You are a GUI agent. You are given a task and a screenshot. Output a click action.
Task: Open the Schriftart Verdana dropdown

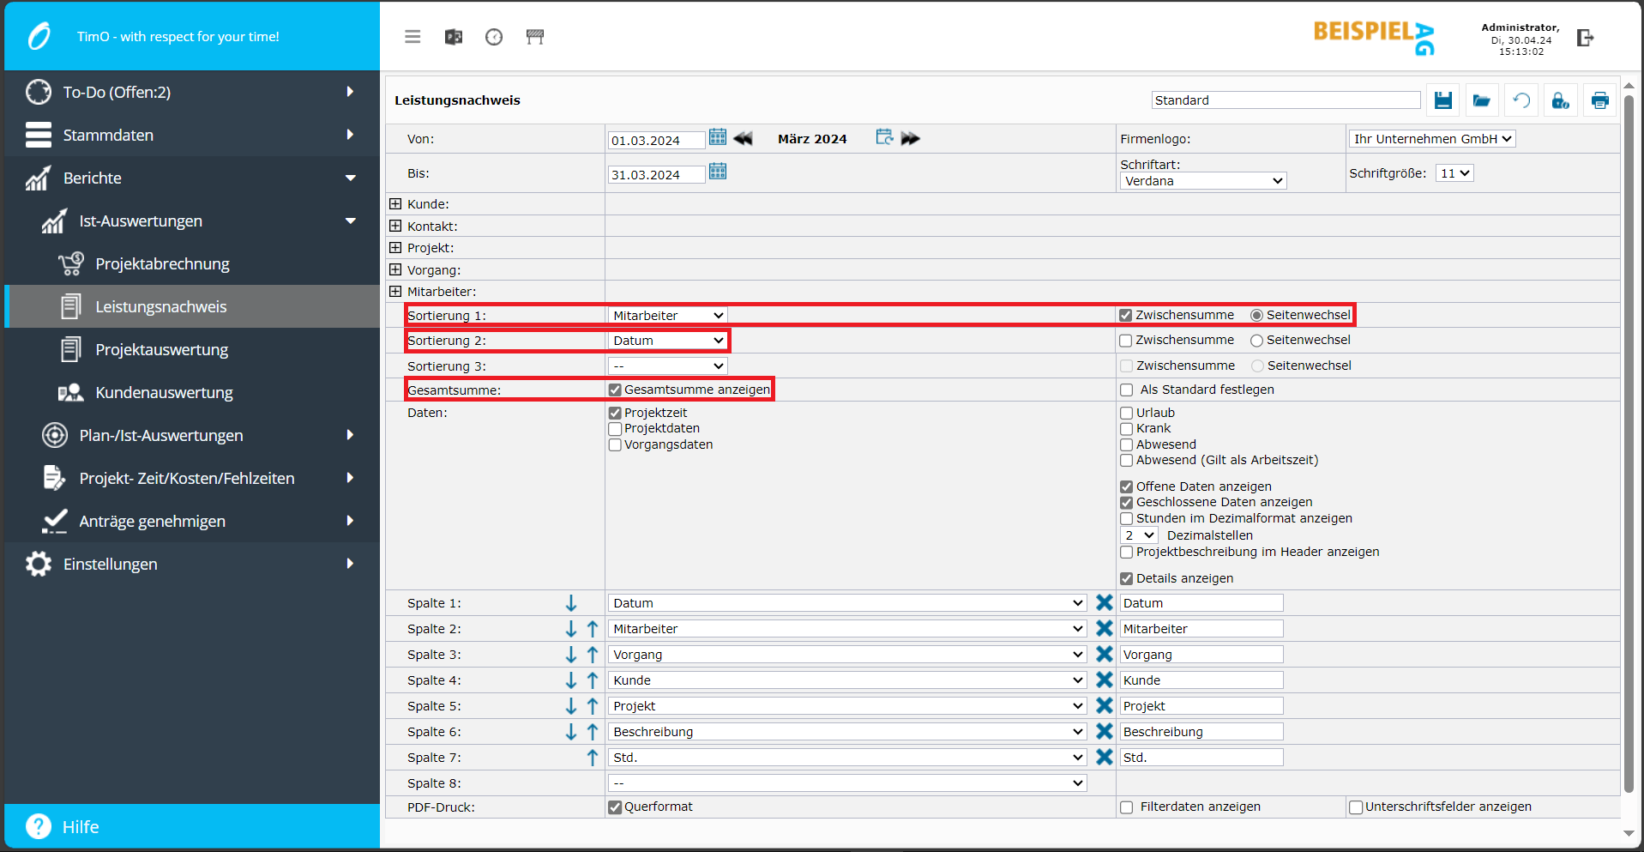(x=1202, y=181)
